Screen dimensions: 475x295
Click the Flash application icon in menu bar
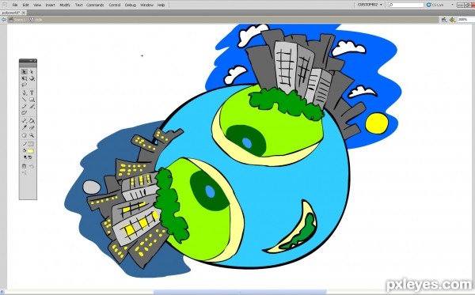coord(4,5)
